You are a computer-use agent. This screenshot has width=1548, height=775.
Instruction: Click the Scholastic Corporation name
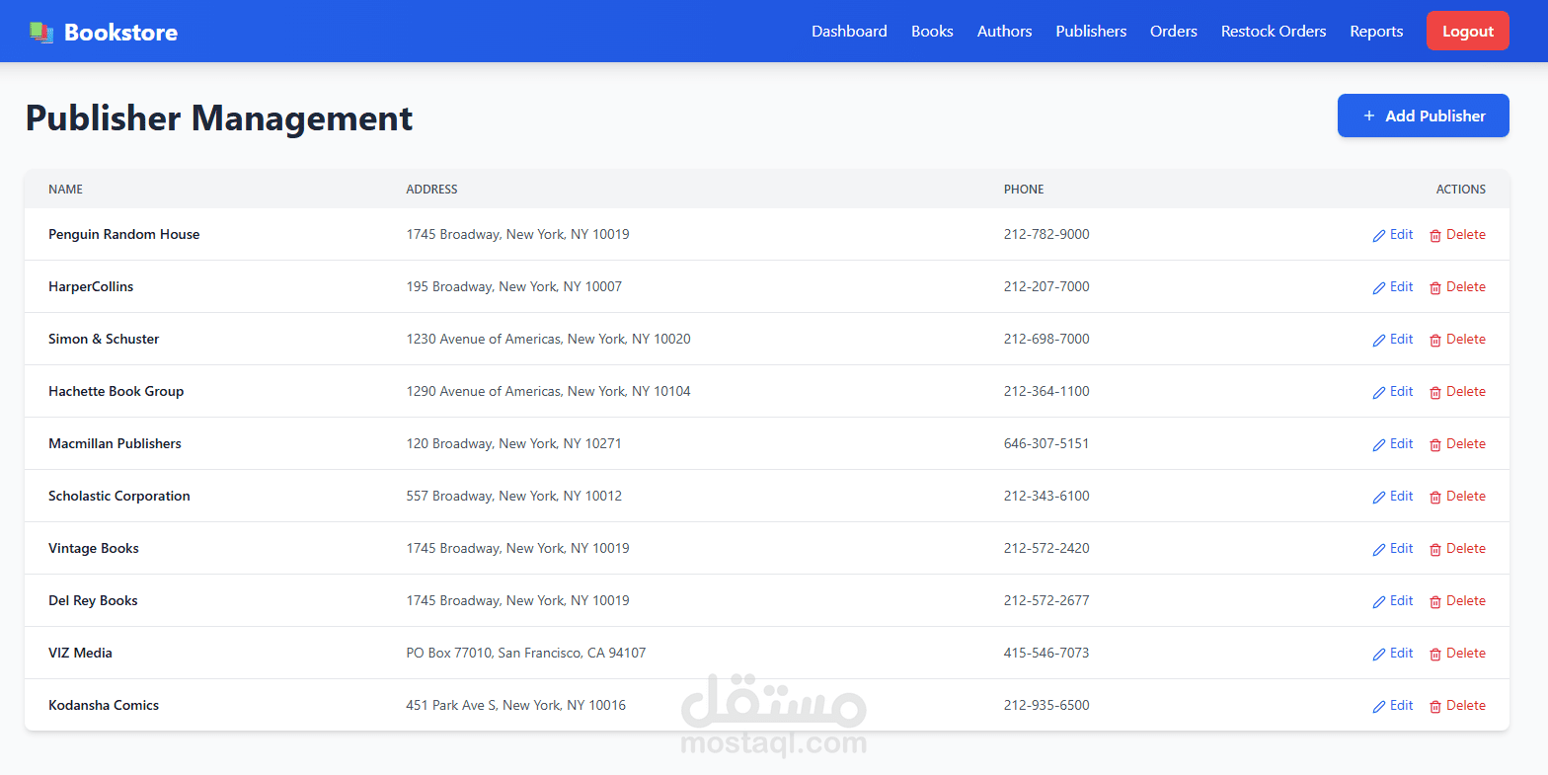118,496
